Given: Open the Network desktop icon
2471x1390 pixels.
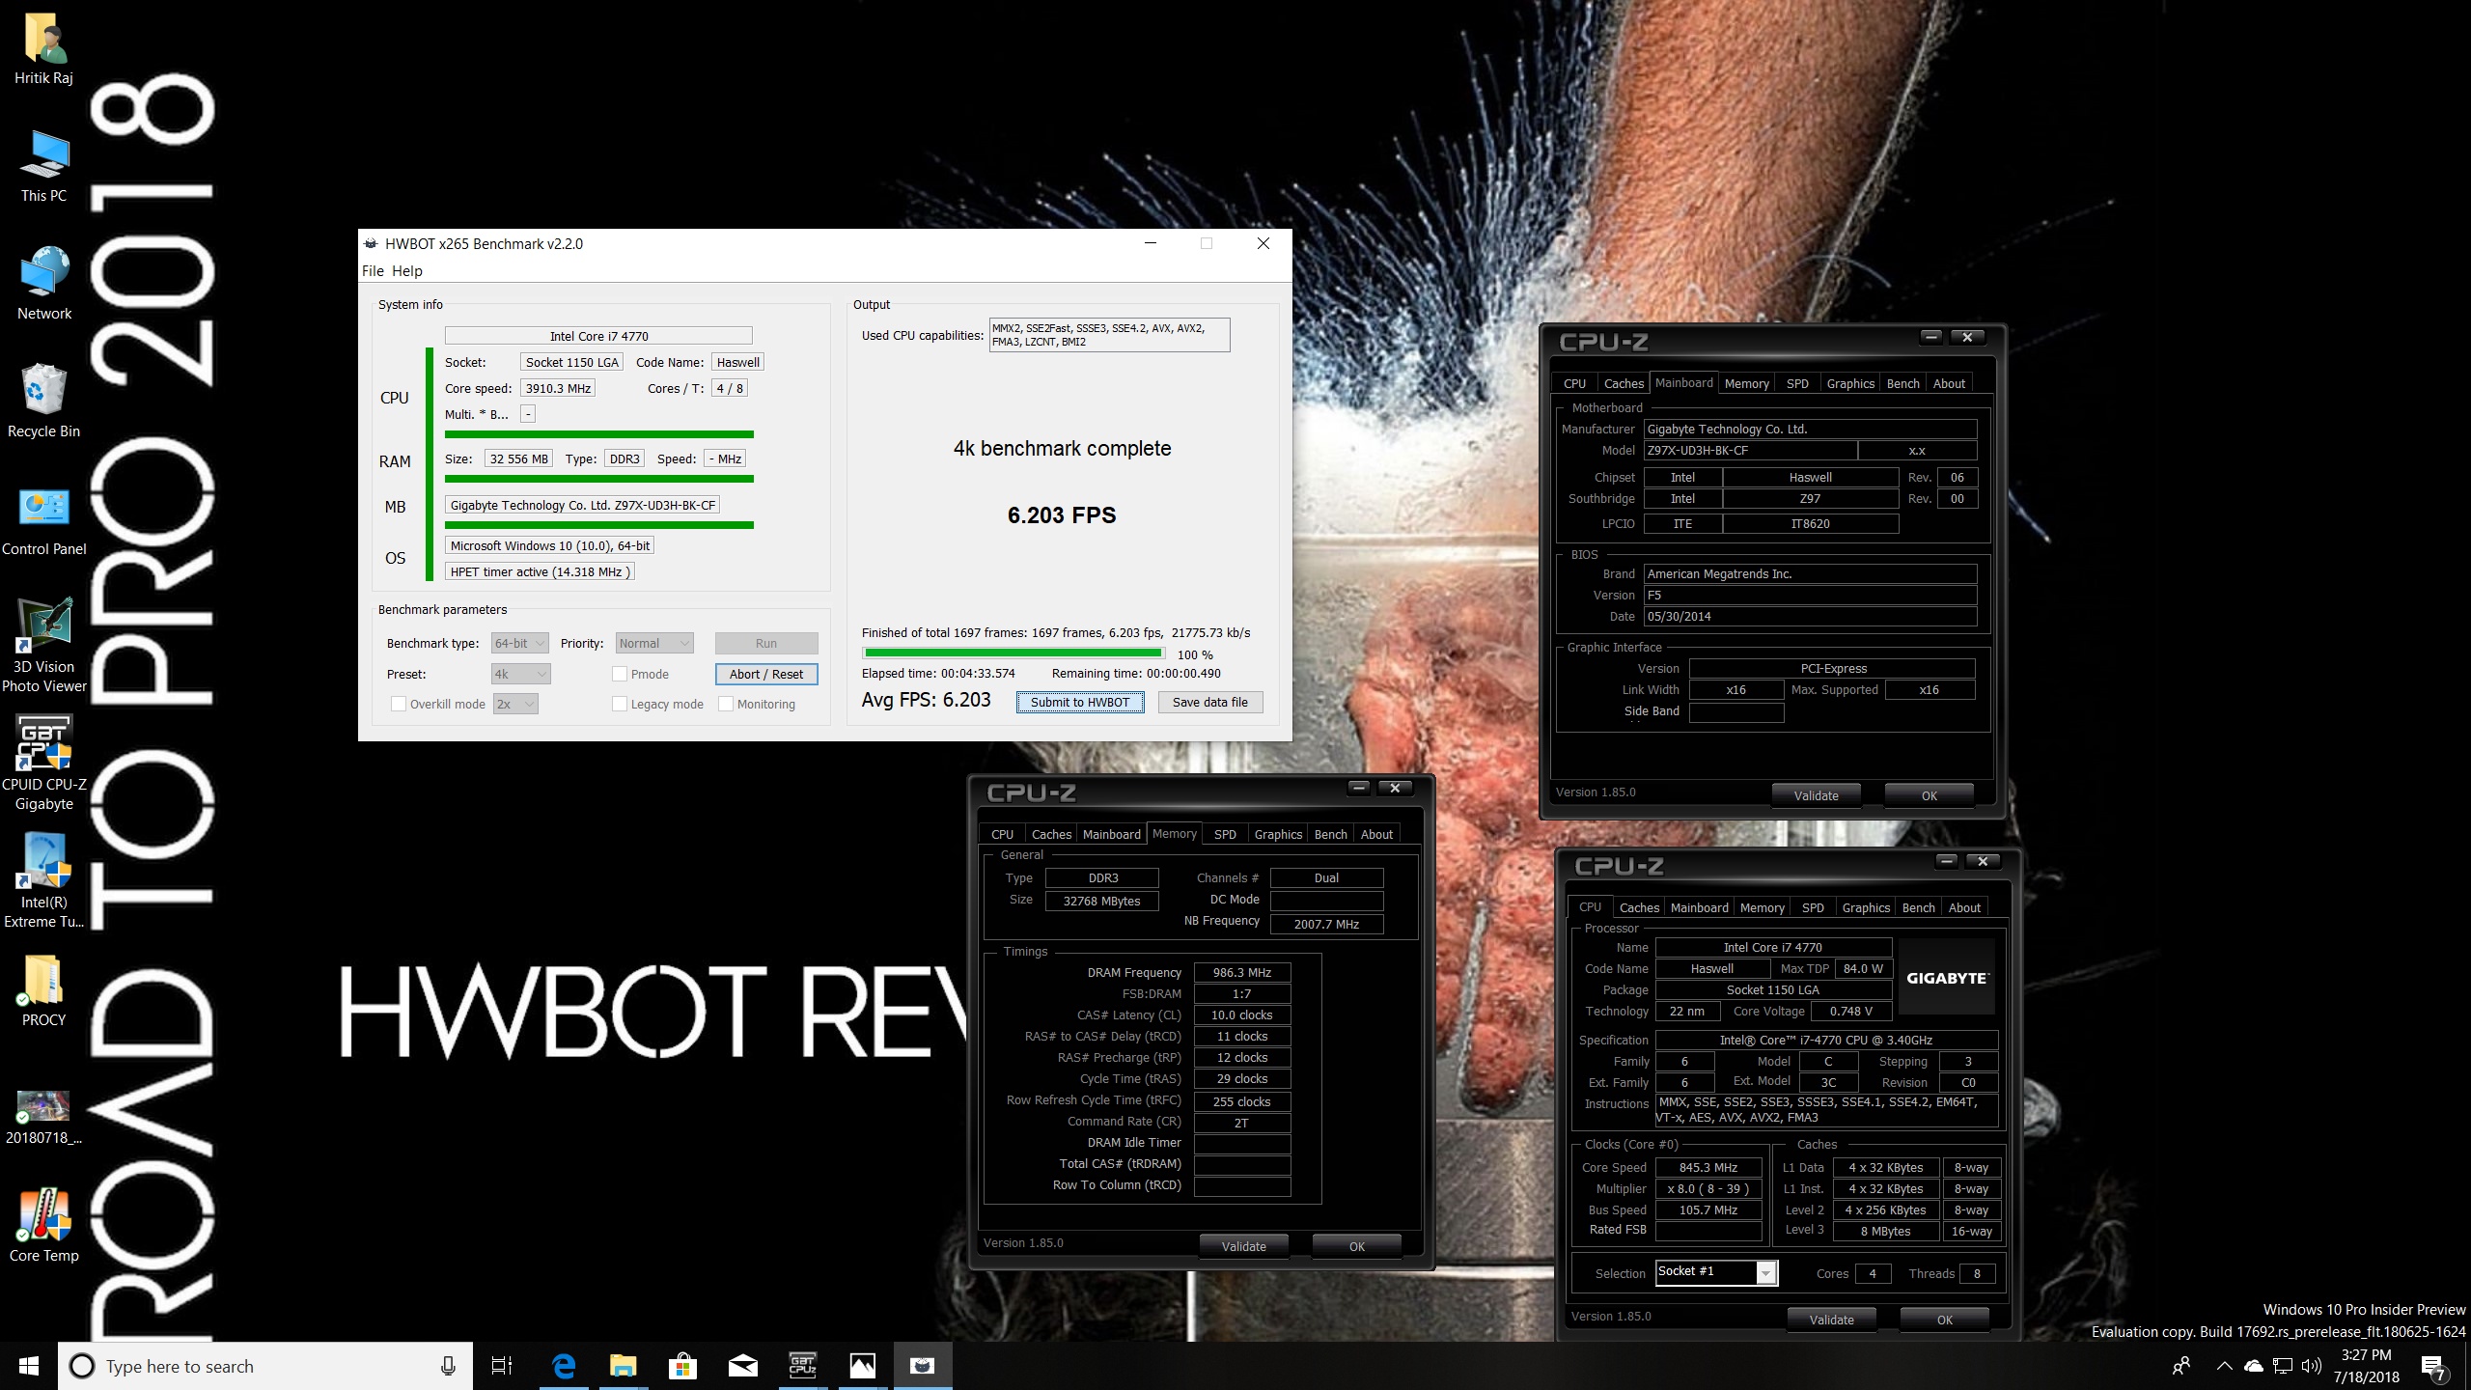Looking at the screenshot, I should pyautogui.click(x=43, y=285).
